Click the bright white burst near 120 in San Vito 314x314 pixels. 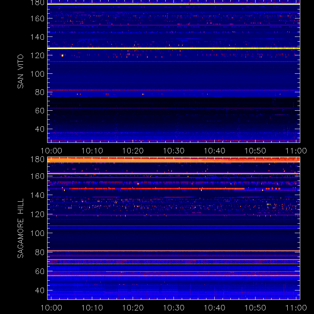coord(62,55)
